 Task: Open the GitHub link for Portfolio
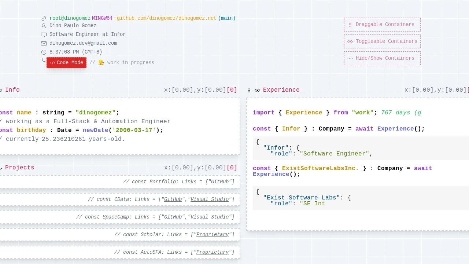[220, 182]
